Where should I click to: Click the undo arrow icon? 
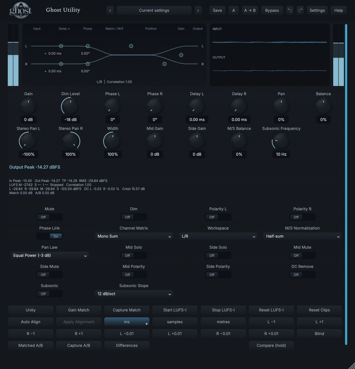[x=290, y=10]
